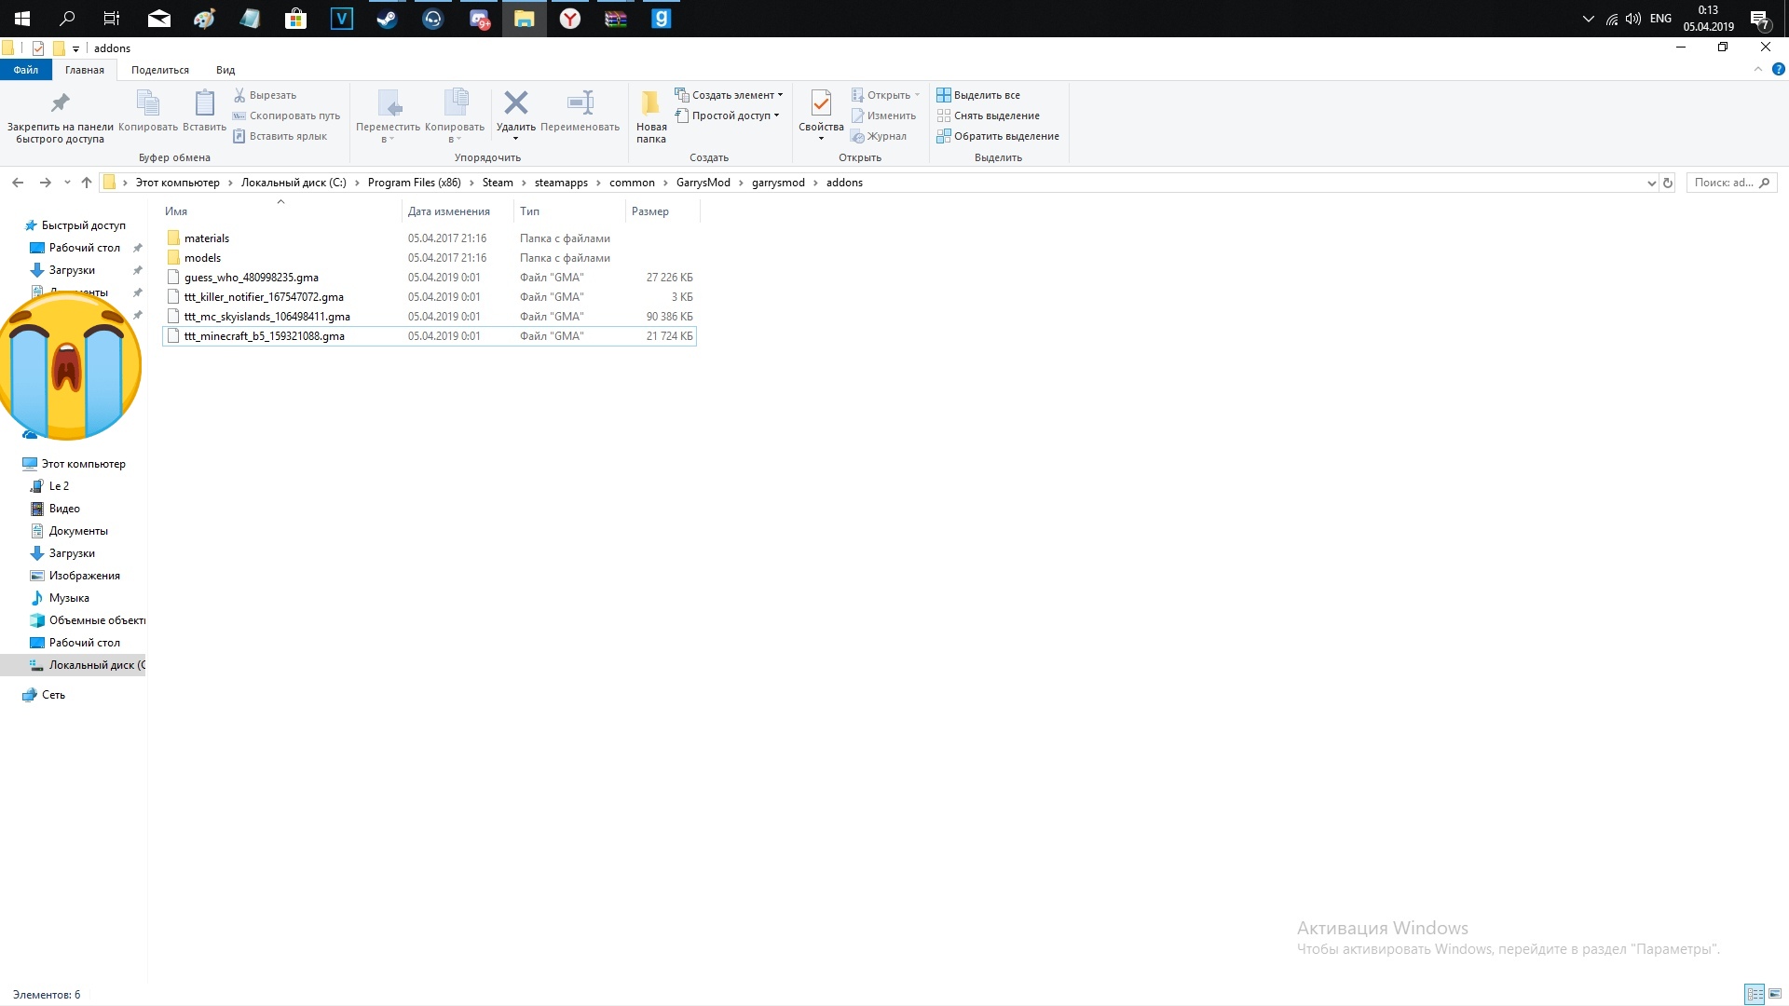Open Steam from the taskbar
1789x1006 pixels.
pyautogui.click(x=387, y=19)
